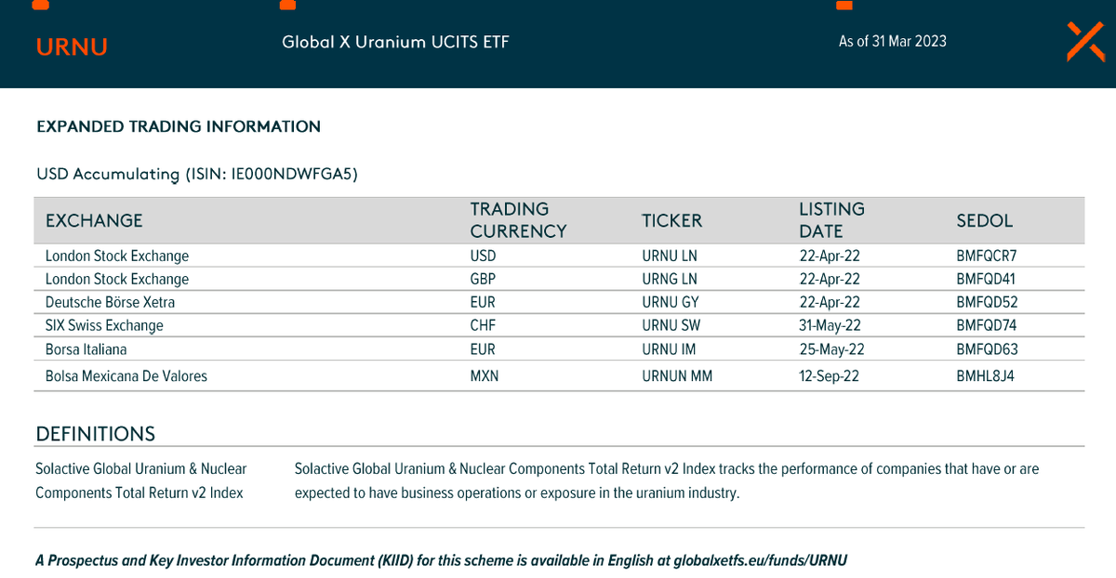
Task: Click the SEDOL BMFQD63
Action: pyautogui.click(x=987, y=349)
